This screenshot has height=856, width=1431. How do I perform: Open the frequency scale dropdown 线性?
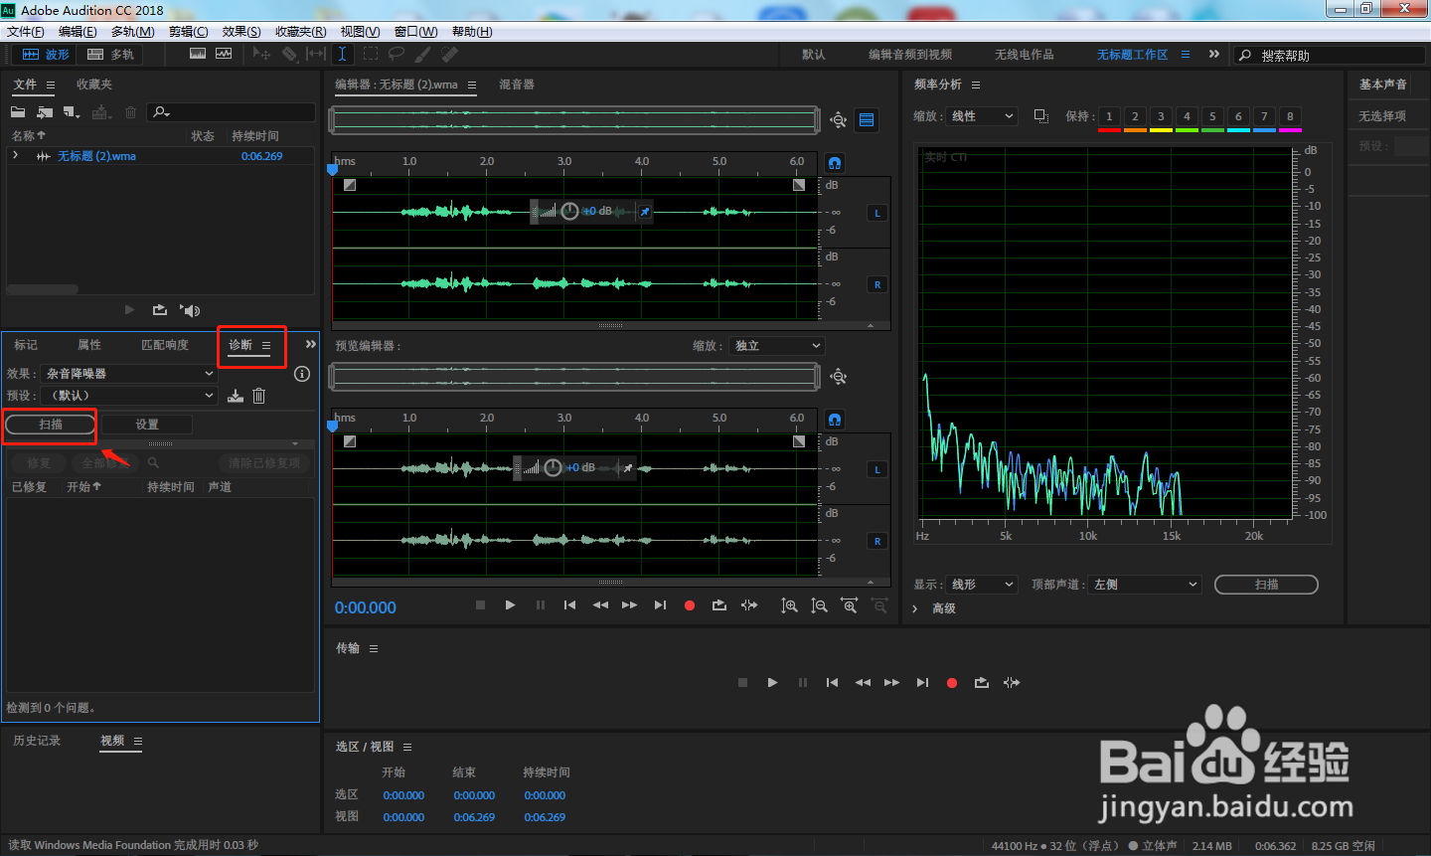(x=982, y=116)
